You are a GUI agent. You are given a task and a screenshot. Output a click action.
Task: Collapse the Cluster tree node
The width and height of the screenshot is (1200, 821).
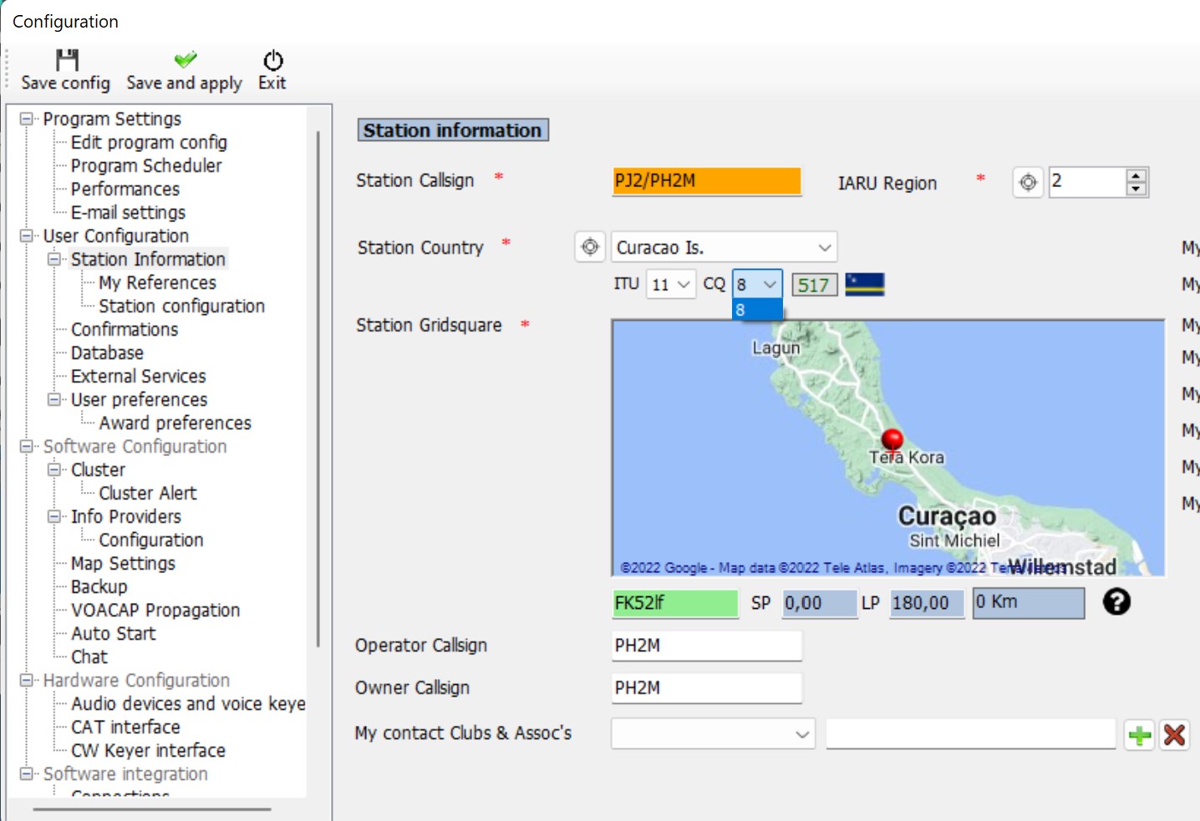click(54, 469)
